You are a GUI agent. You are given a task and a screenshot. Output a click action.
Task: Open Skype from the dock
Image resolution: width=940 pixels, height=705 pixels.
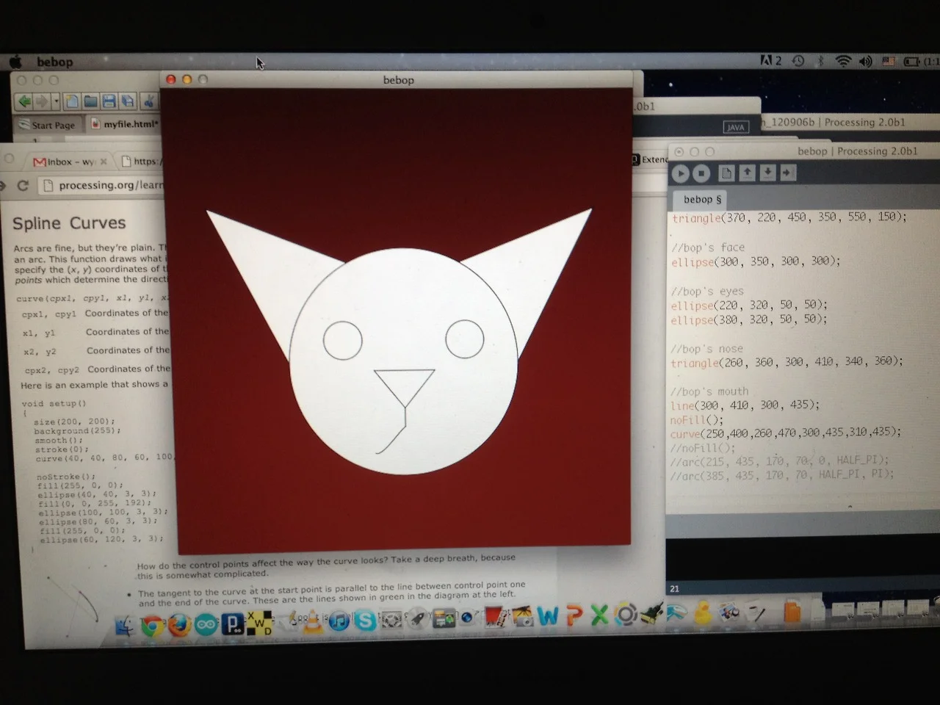(x=364, y=621)
